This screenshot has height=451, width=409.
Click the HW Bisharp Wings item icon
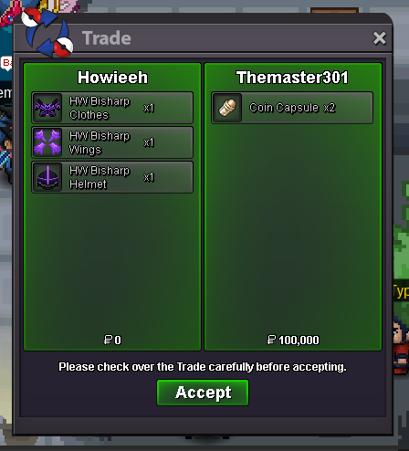[x=47, y=142]
